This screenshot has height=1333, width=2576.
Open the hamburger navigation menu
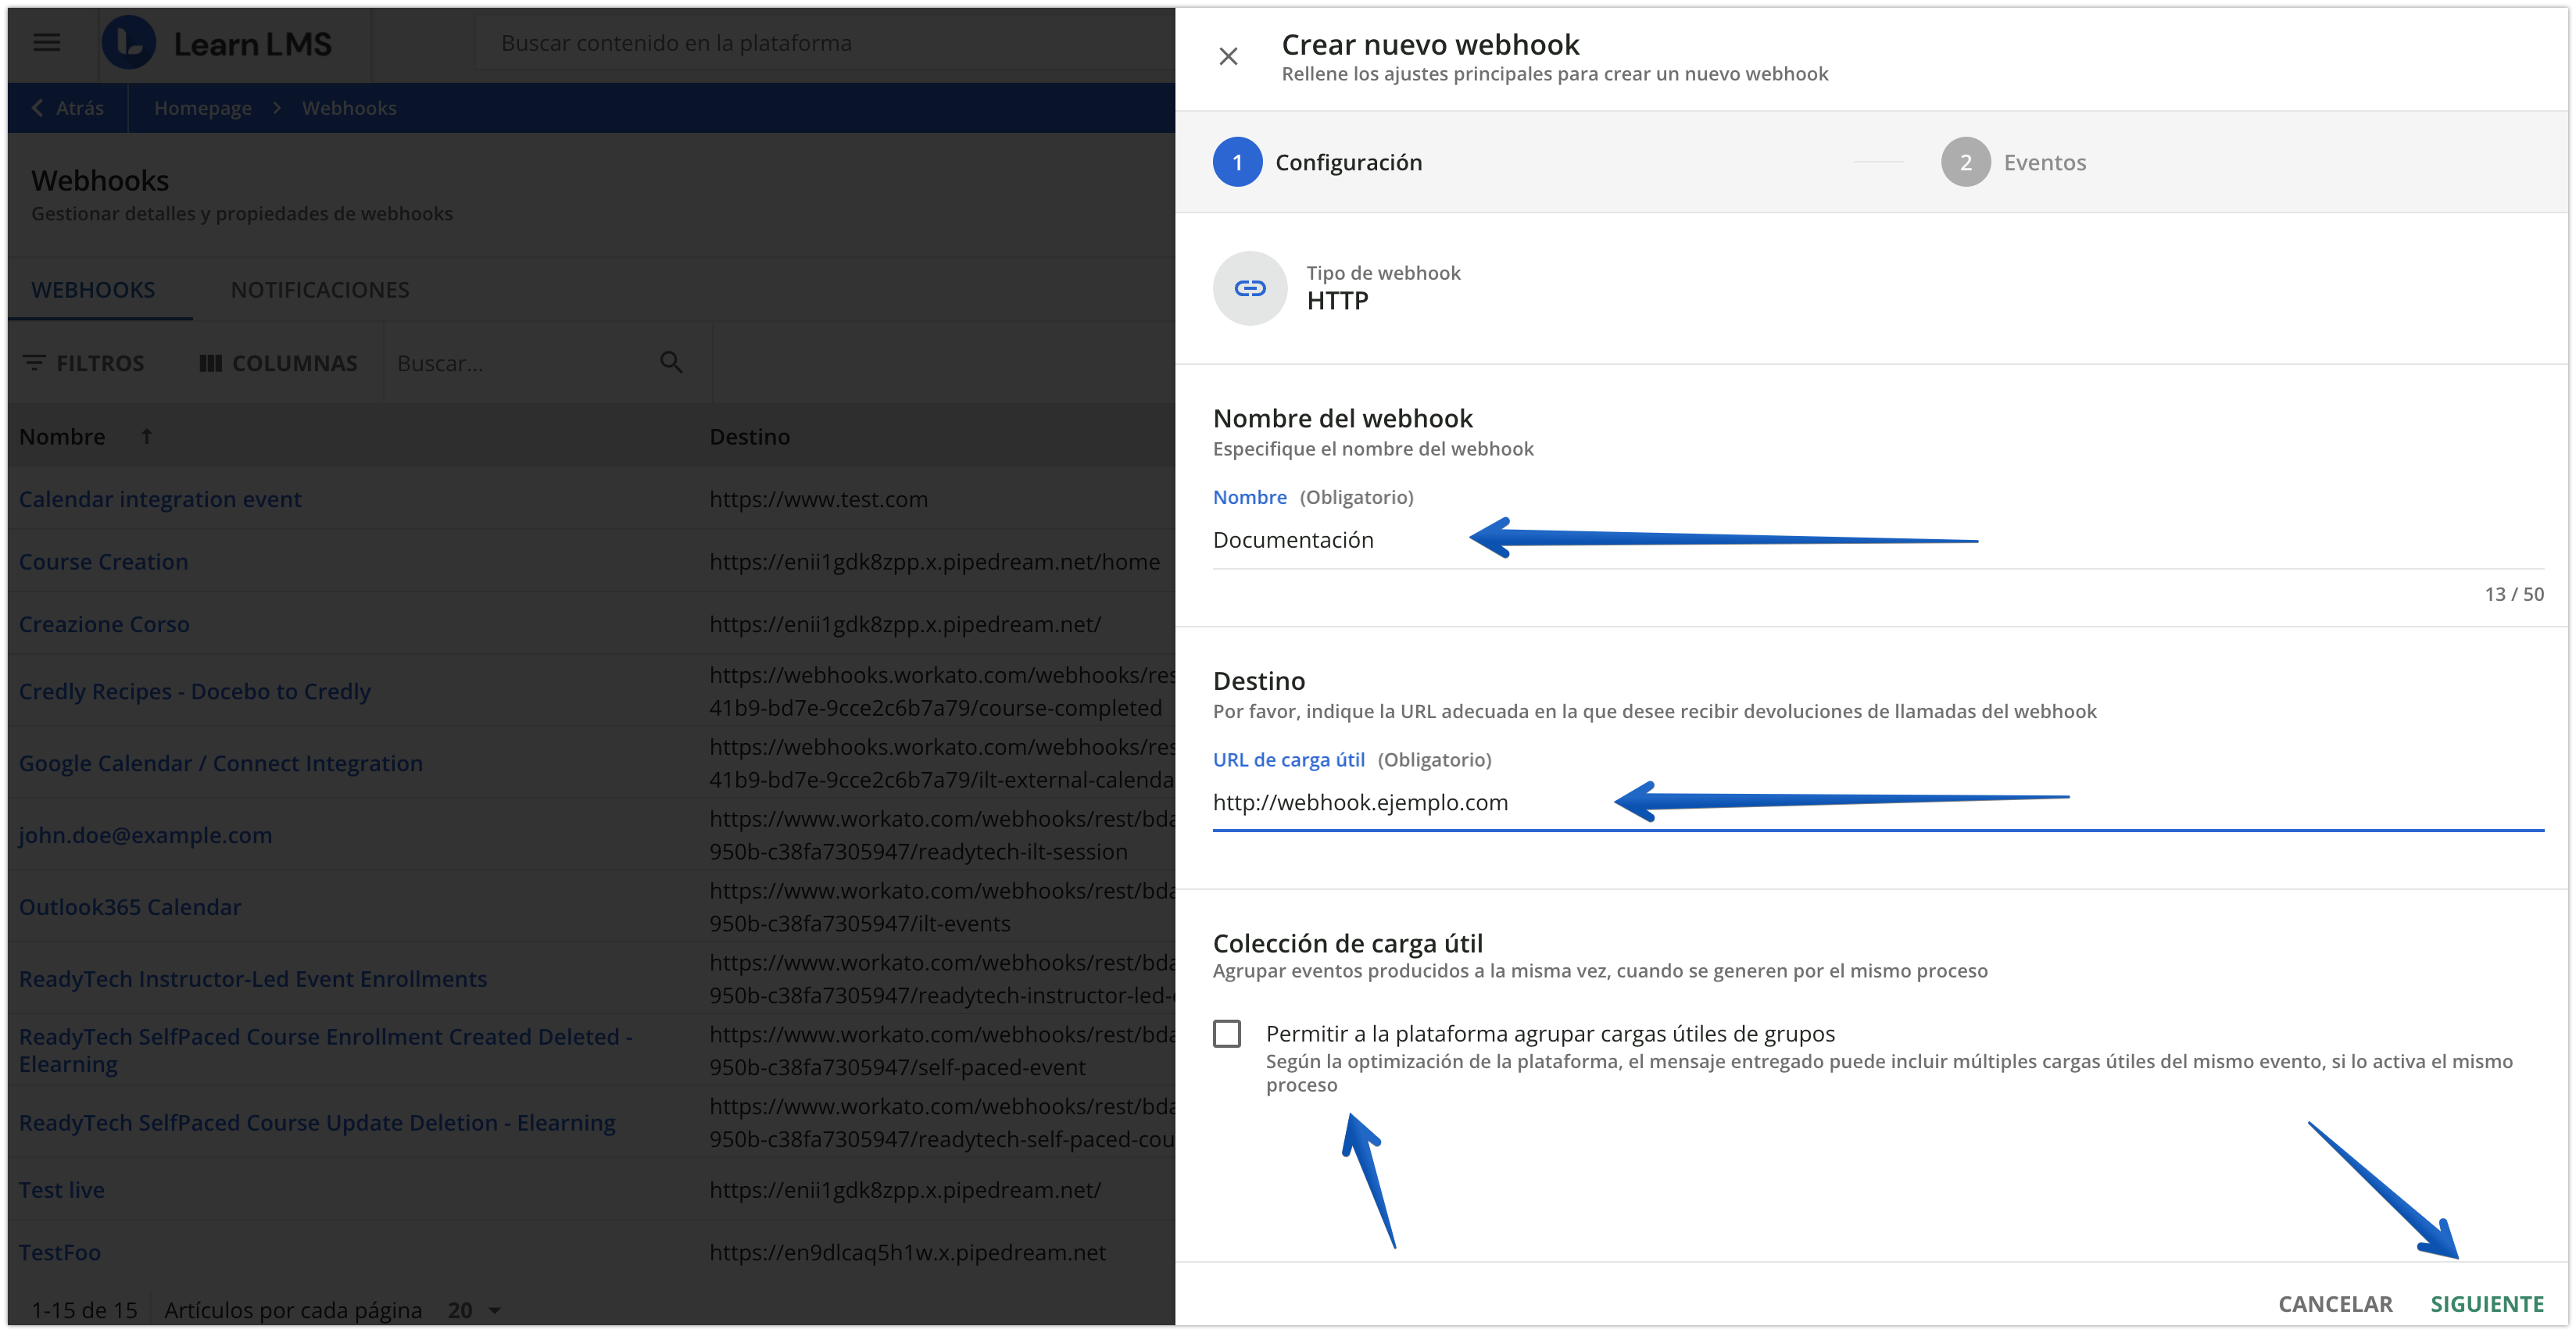pos(45,43)
